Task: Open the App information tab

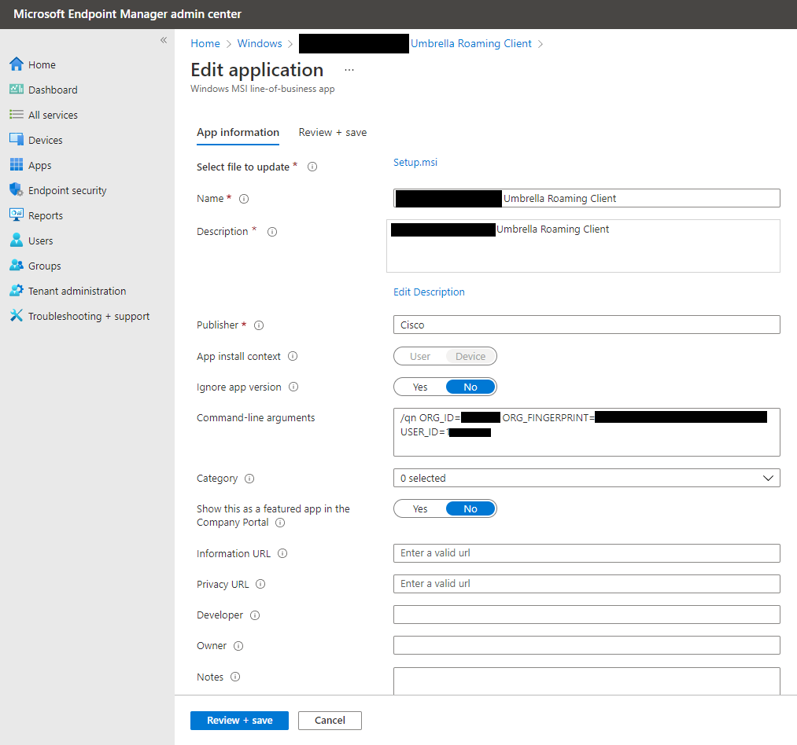Action: (238, 132)
